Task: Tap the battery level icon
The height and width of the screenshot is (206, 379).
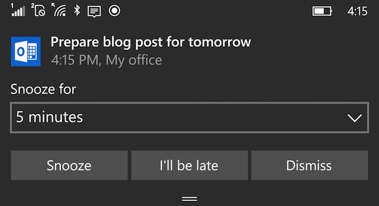Action: [322, 11]
